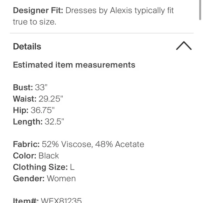Click the Estimated item measurements heading
203x203 pixels.
pyautogui.click(x=74, y=65)
